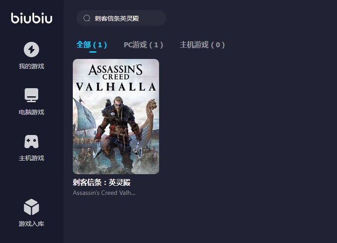Open the 主机游戏 gamepad icon in sidebar
337x243 pixels.
[x=31, y=142]
